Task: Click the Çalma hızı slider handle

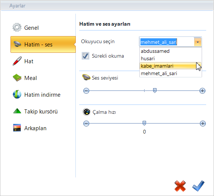Action: tap(144, 123)
